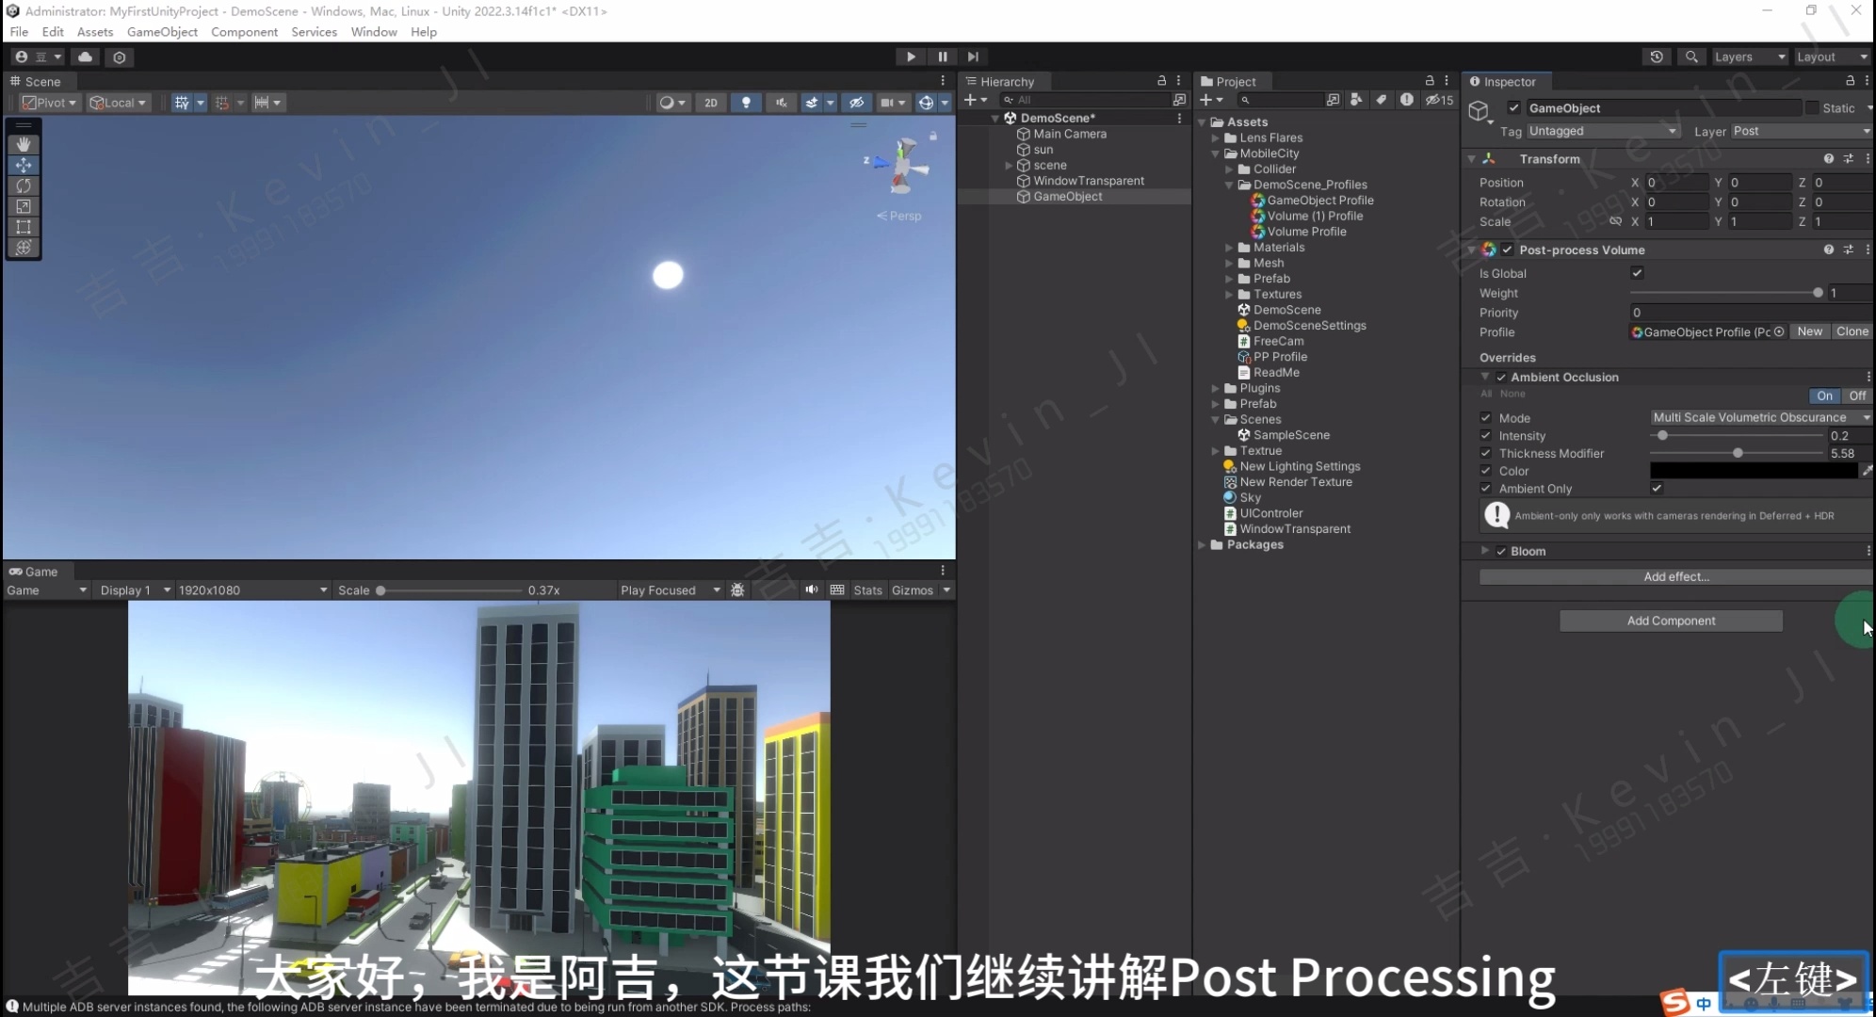Select the Rotate tool
The height and width of the screenshot is (1017, 1876).
23,186
